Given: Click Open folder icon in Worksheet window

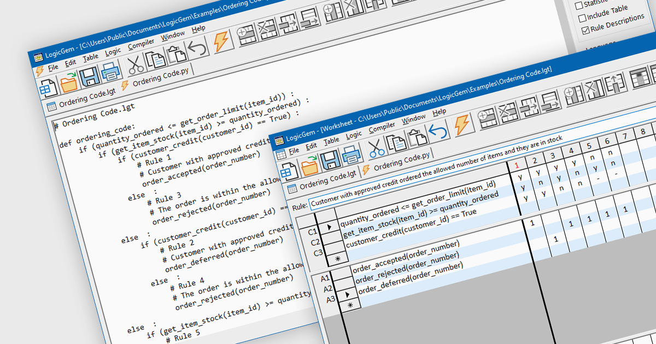Looking at the screenshot, I should point(310,165).
